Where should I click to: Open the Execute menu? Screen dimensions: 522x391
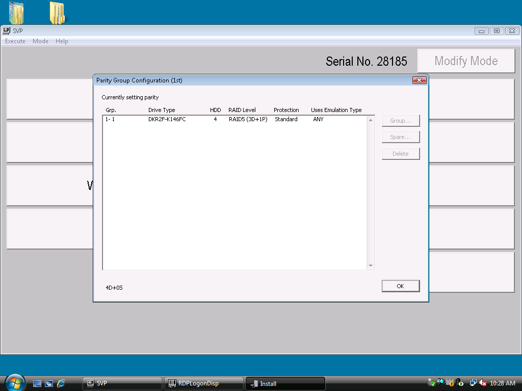click(15, 41)
